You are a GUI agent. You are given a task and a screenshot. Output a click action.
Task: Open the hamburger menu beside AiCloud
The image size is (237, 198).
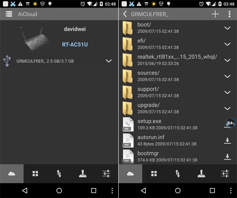[9, 14]
